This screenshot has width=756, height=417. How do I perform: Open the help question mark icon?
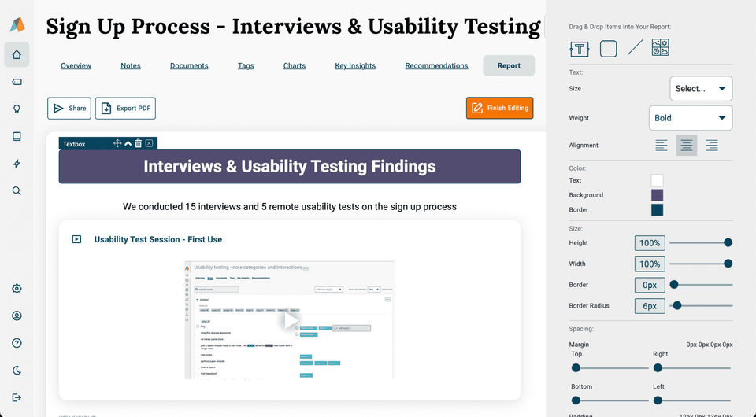click(17, 343)
